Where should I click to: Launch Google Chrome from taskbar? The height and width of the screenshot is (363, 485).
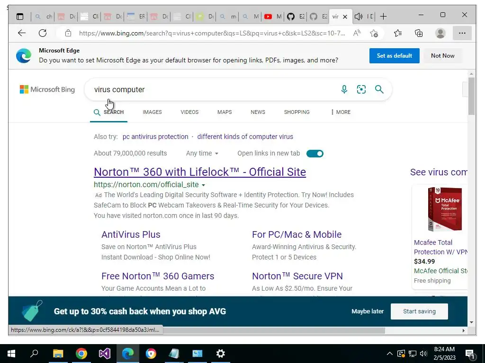pos(81,354)
